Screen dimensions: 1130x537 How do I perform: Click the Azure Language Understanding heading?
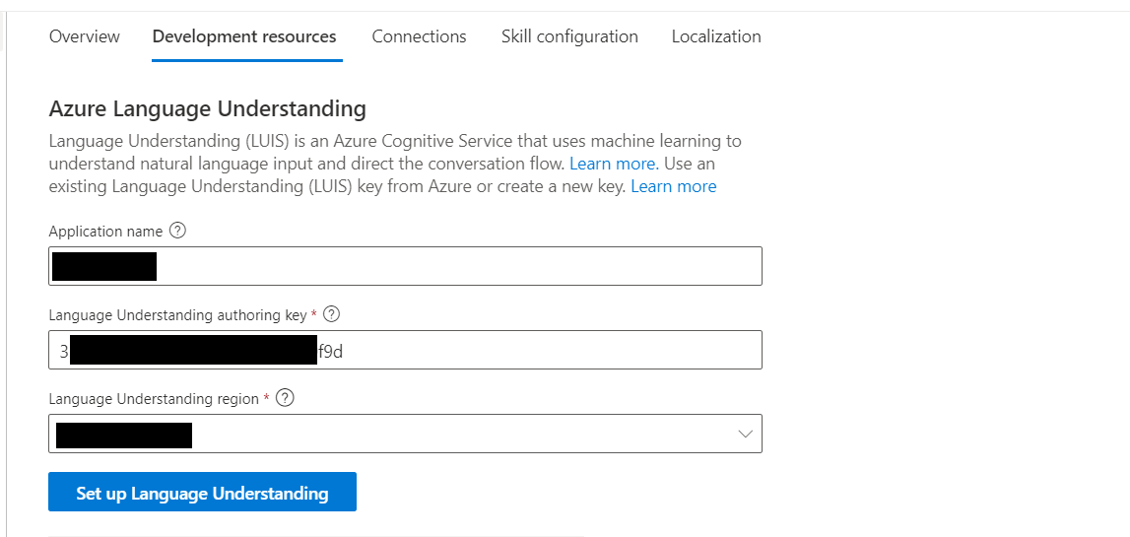pos(207,108)
